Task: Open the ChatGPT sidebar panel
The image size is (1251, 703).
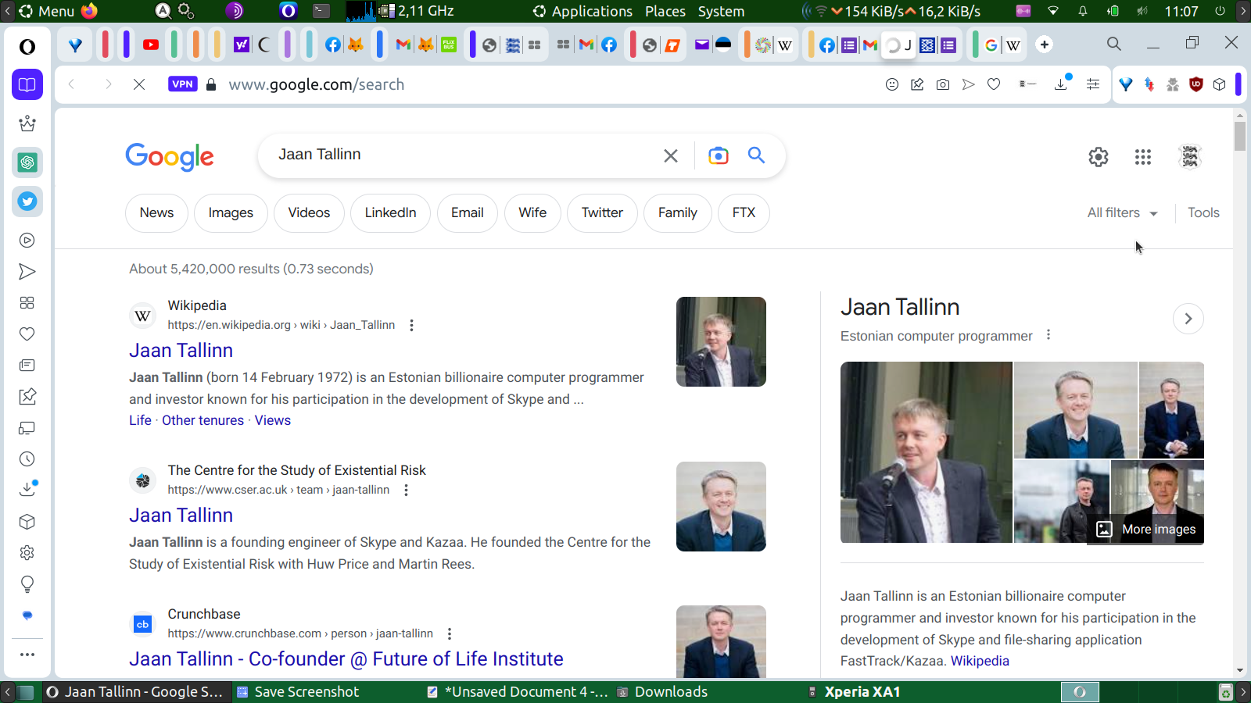Action: [x=27, y=162]
